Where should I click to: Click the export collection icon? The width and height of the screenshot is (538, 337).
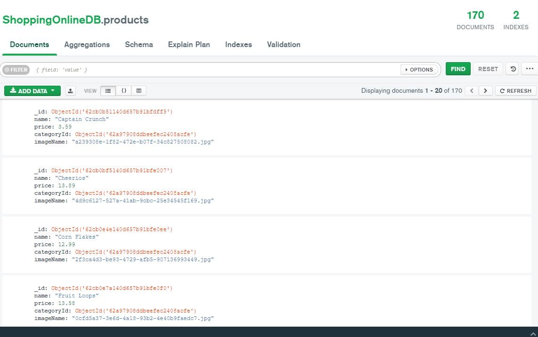[x=70, y=90]
